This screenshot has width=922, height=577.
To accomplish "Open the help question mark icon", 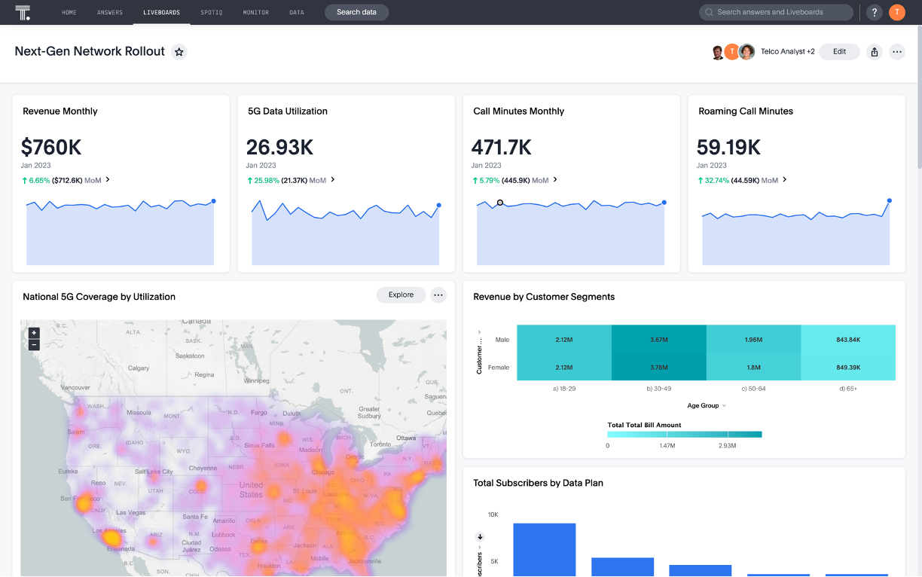I will tap(874, 12).
